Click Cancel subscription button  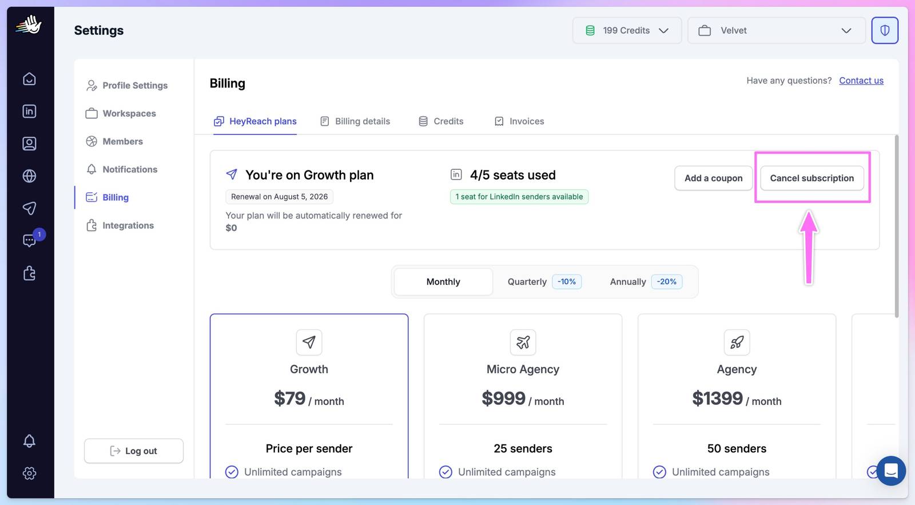[812, 178]
